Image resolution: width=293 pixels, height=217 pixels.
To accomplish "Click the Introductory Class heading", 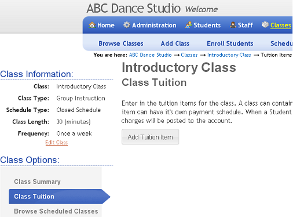I will pos(179,67).
